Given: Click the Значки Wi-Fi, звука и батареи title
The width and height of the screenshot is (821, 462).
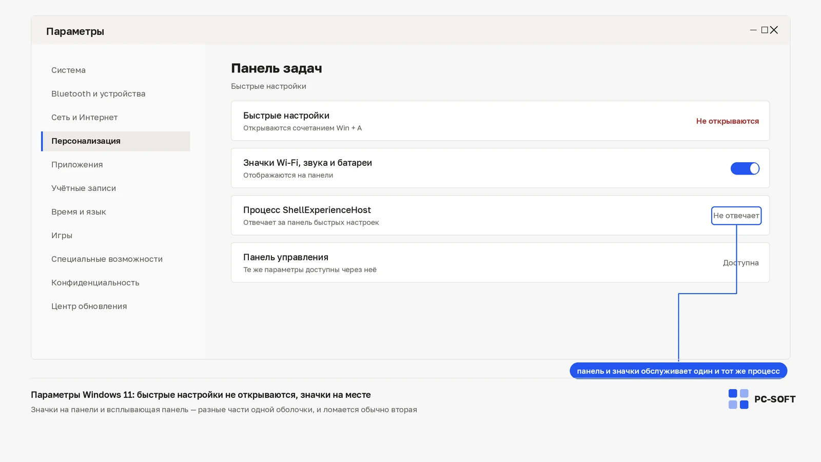Looking at the screenshot, I should [307, 163].
